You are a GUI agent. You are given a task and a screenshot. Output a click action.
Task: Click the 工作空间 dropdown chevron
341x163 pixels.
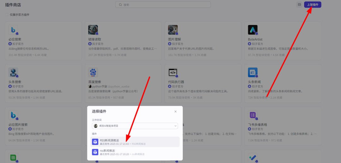click(175, 126)
